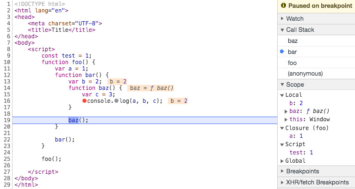Viewport: 355px width, 189px height.
Task: Select the baz call stack frame
Action: click(x=316, y=41)
